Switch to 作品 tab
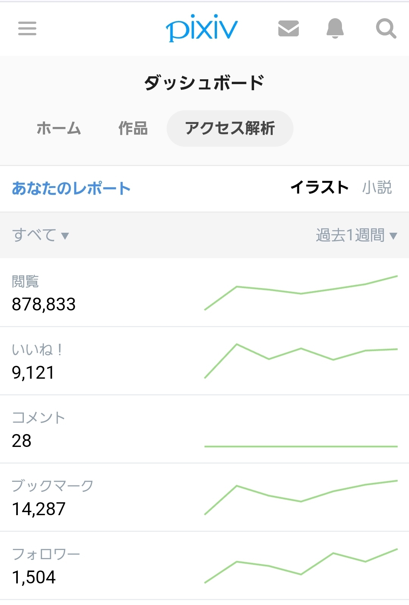 (x=133, y=129)
